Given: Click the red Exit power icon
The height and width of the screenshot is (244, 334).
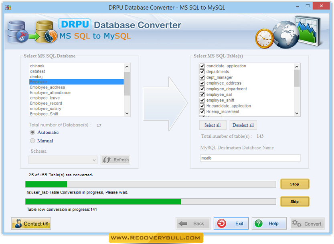Looking at the screenshot, I should [221, 224].
